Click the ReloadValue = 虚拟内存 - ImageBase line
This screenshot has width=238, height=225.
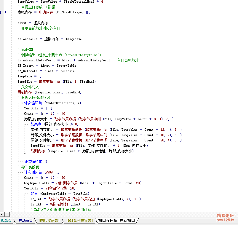[x=49, y=39]
